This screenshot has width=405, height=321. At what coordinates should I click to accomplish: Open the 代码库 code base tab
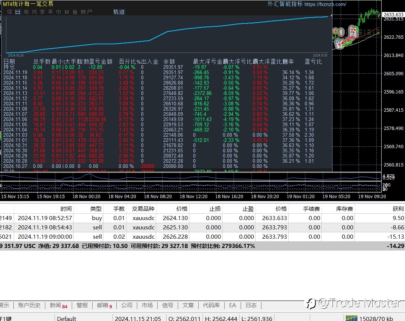211,305
